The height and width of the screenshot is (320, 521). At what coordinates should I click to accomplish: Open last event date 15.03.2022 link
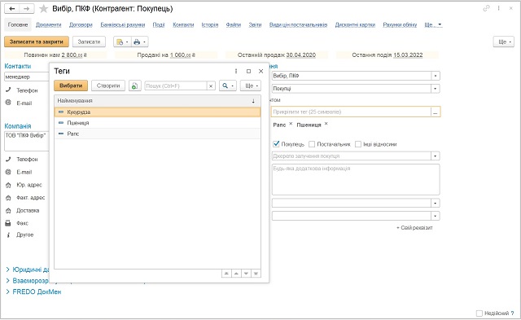[408, 55]
